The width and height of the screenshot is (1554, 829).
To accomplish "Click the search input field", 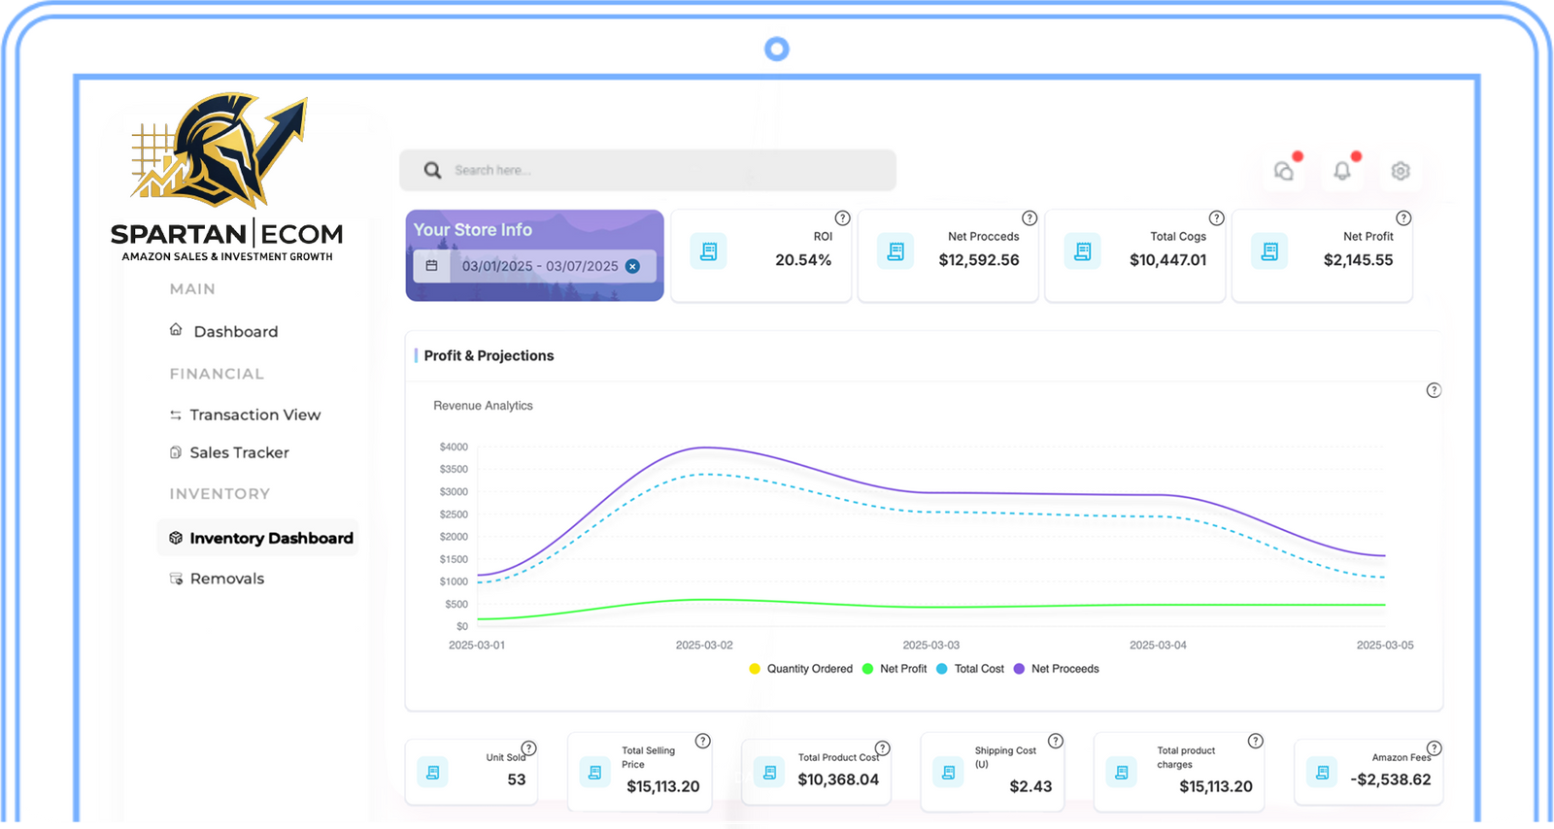I will pos(648,170).
